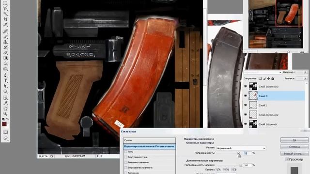This screenshot has height=174, width=310.
Task: Enable lock transparent pixels in Layers
Action: coord(260,78)
